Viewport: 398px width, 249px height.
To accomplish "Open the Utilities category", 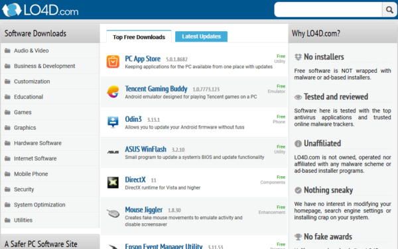I will point(23,220).
